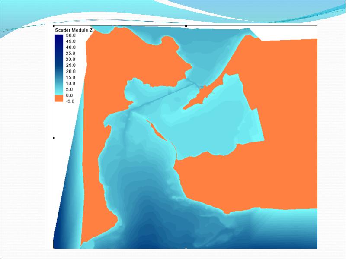
Task: Click the orange land swatch in the legend
Action: coord(59,98)
